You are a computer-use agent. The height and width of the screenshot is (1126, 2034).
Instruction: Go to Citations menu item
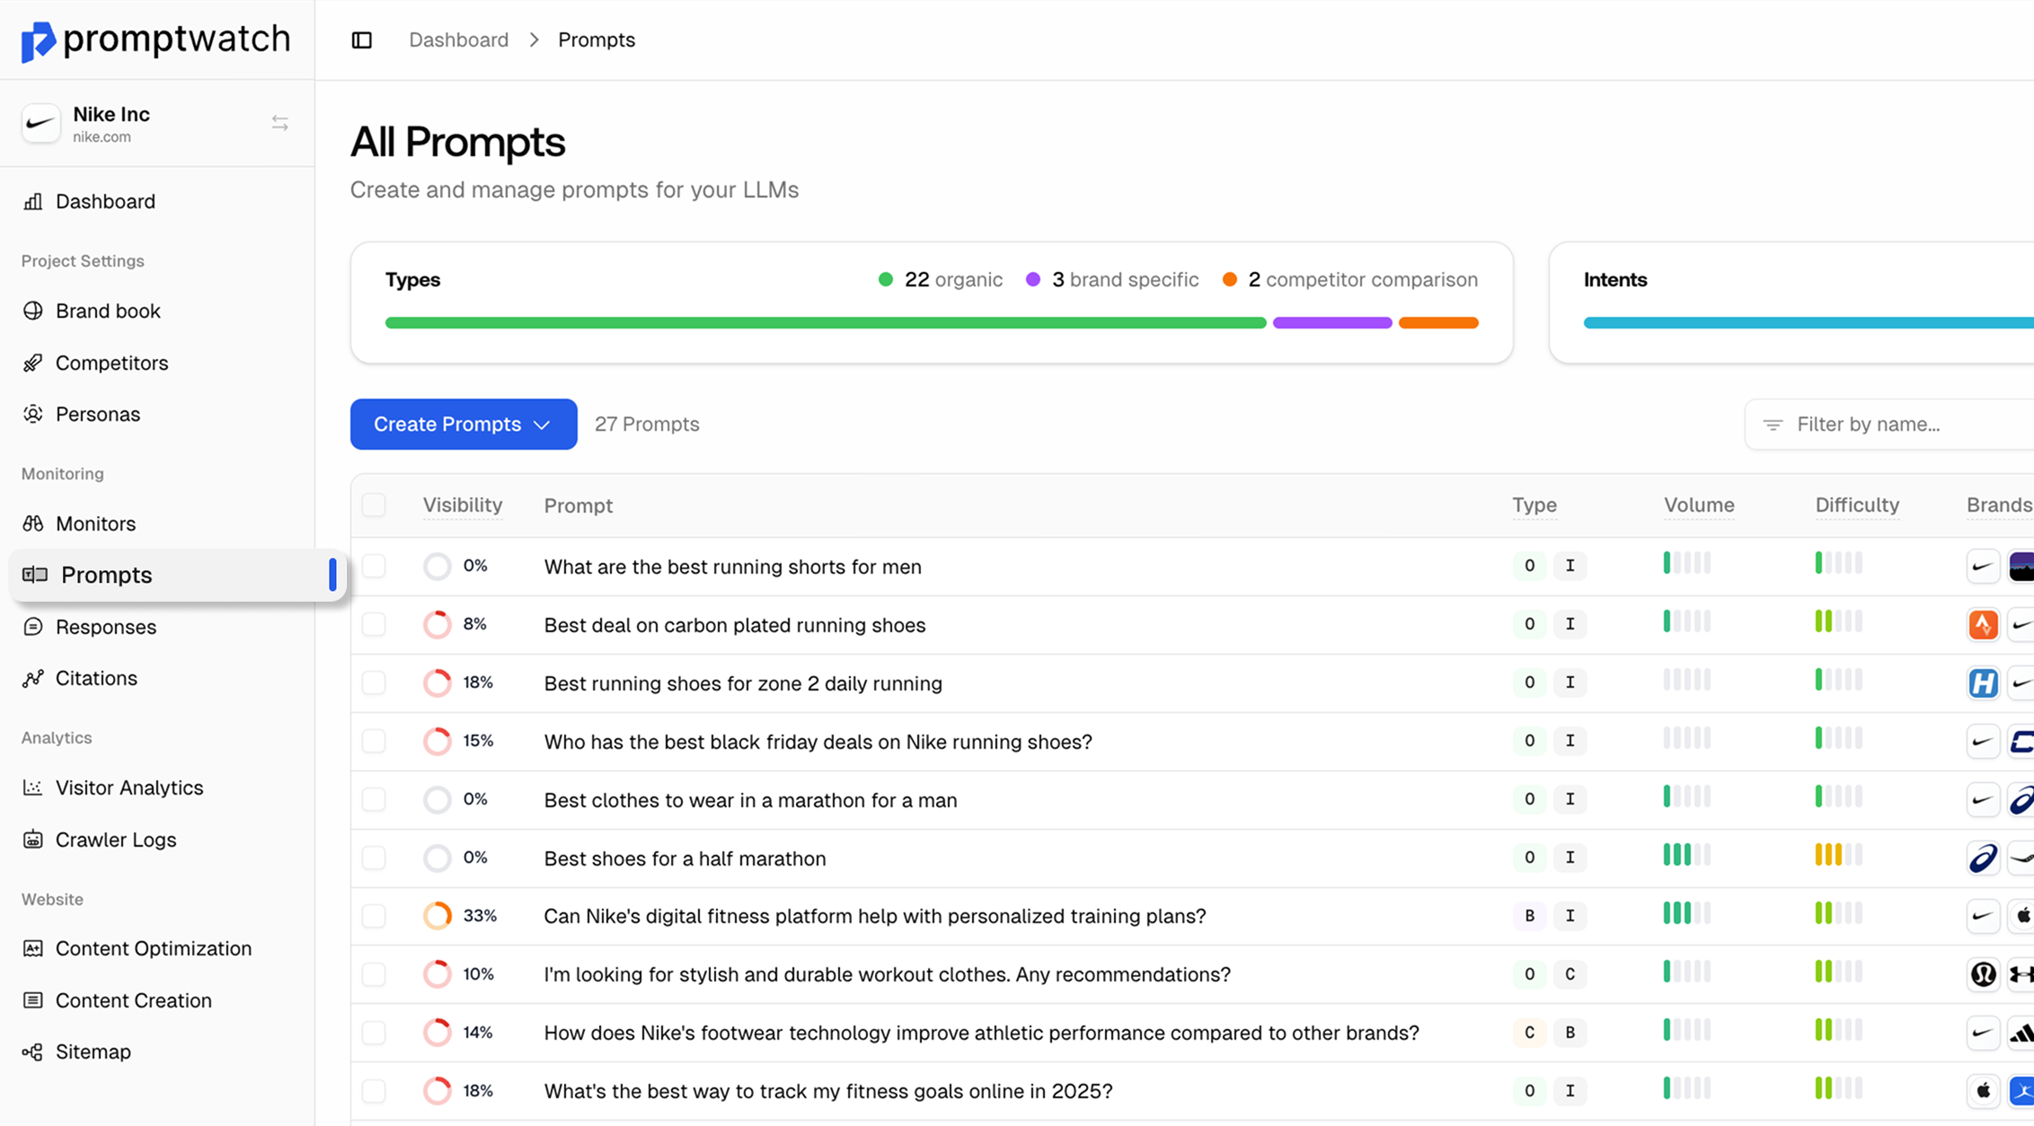click(96, 678)
